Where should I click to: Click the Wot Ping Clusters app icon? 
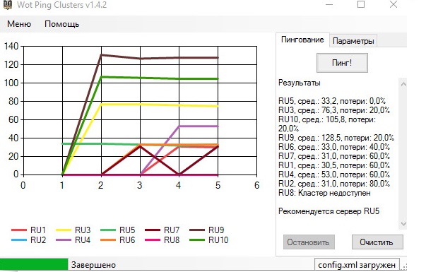8,5
